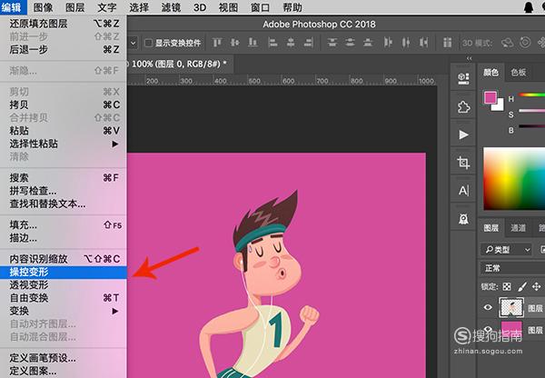Choose 还原填充图层 menu entry
545x378 pixels.
tap(64, 24)
